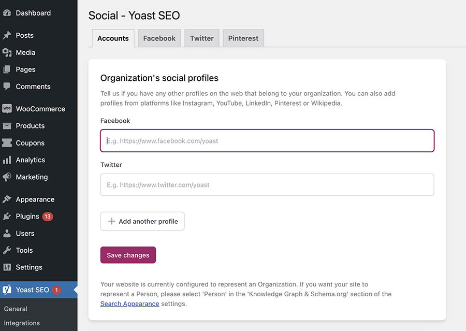The width and height of the screenshot is (466, 331).
Task: Click the WooCommerce logo icon
Action: tap(7, 109)
